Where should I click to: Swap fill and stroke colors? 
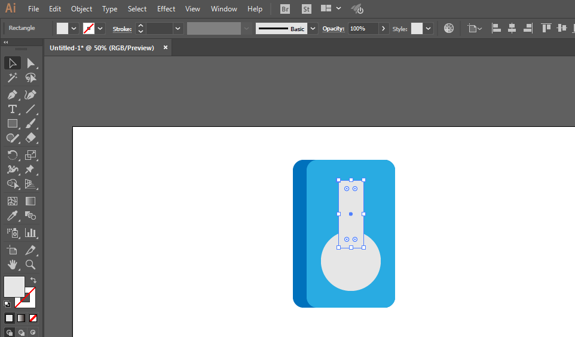pyautogui.click(x=33, y=280)
